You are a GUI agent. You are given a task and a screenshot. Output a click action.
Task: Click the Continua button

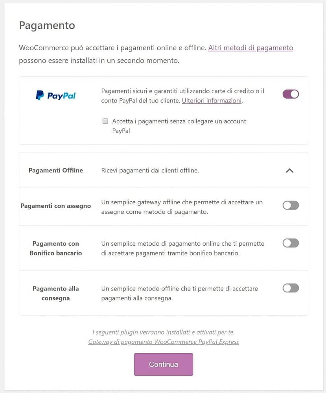[x=164, y=364]
